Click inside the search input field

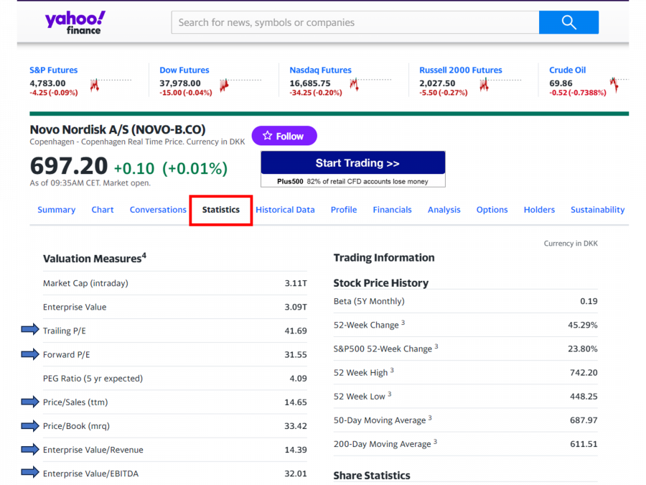pyautogui.click(x=352, y=22)
